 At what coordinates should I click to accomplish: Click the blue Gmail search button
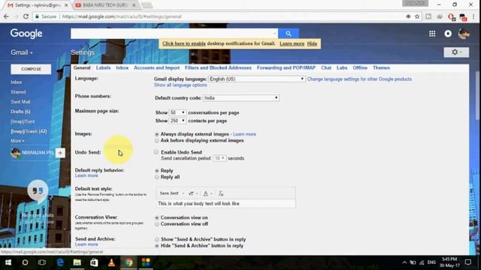point(289,33)
